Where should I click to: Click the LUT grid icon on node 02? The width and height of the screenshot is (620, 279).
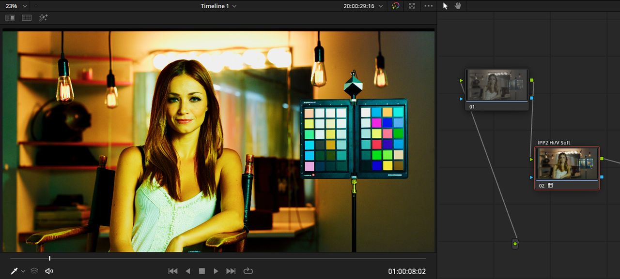coord(550,185)
